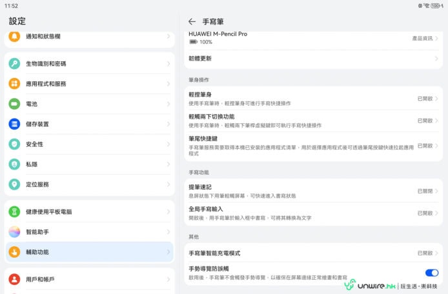Open the 韌體更新 option
The height and width of the screenshot is (294, 448).
coord(314,59)
